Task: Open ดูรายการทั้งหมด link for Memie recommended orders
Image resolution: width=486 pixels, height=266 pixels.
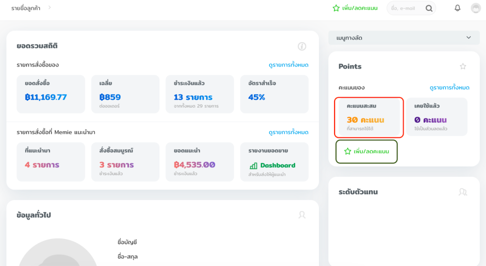Action: (288, 132)
